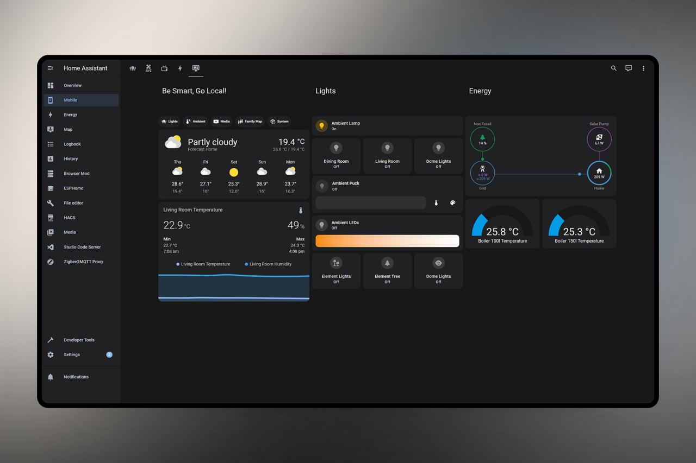Select Thursday's forecast column

pos(177,176)
